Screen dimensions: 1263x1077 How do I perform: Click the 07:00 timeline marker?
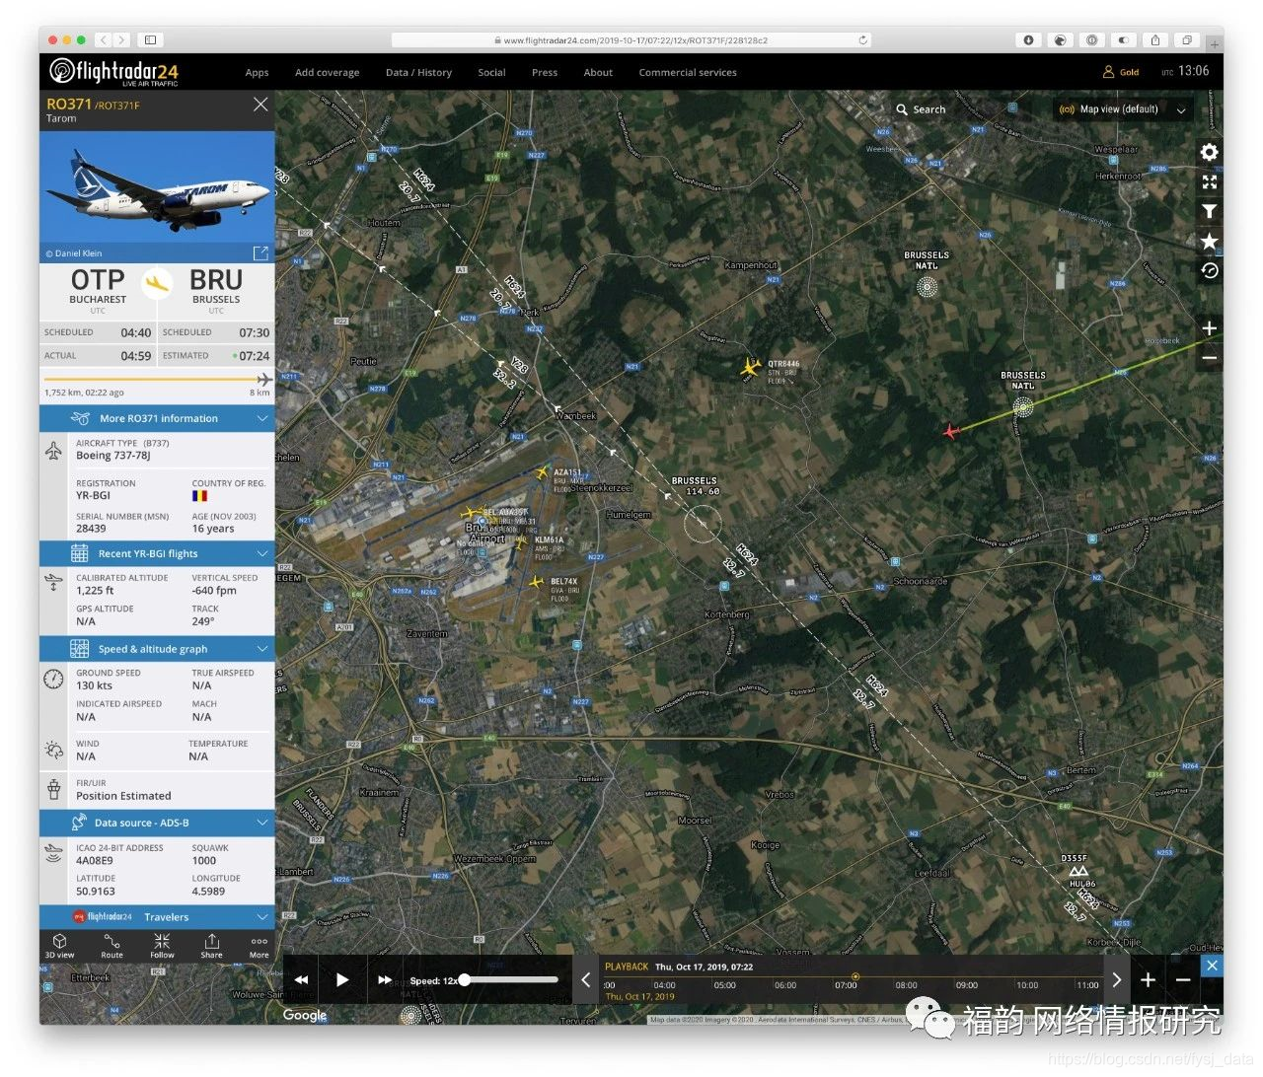(846, 985)
